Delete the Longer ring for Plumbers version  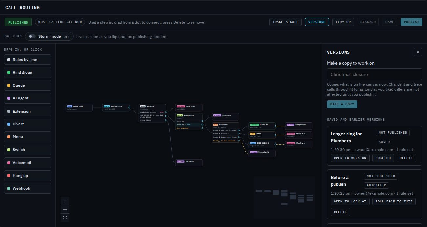406,158
